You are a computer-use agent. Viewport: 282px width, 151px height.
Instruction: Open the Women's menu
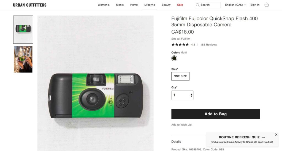pos(104,5)
